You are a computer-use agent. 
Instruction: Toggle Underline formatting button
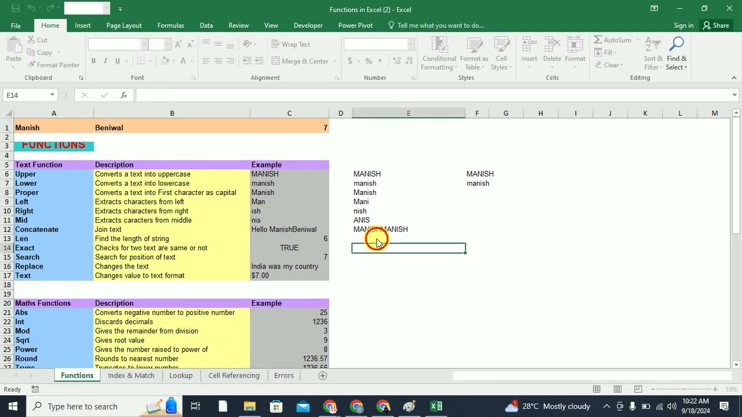[117, 61]
